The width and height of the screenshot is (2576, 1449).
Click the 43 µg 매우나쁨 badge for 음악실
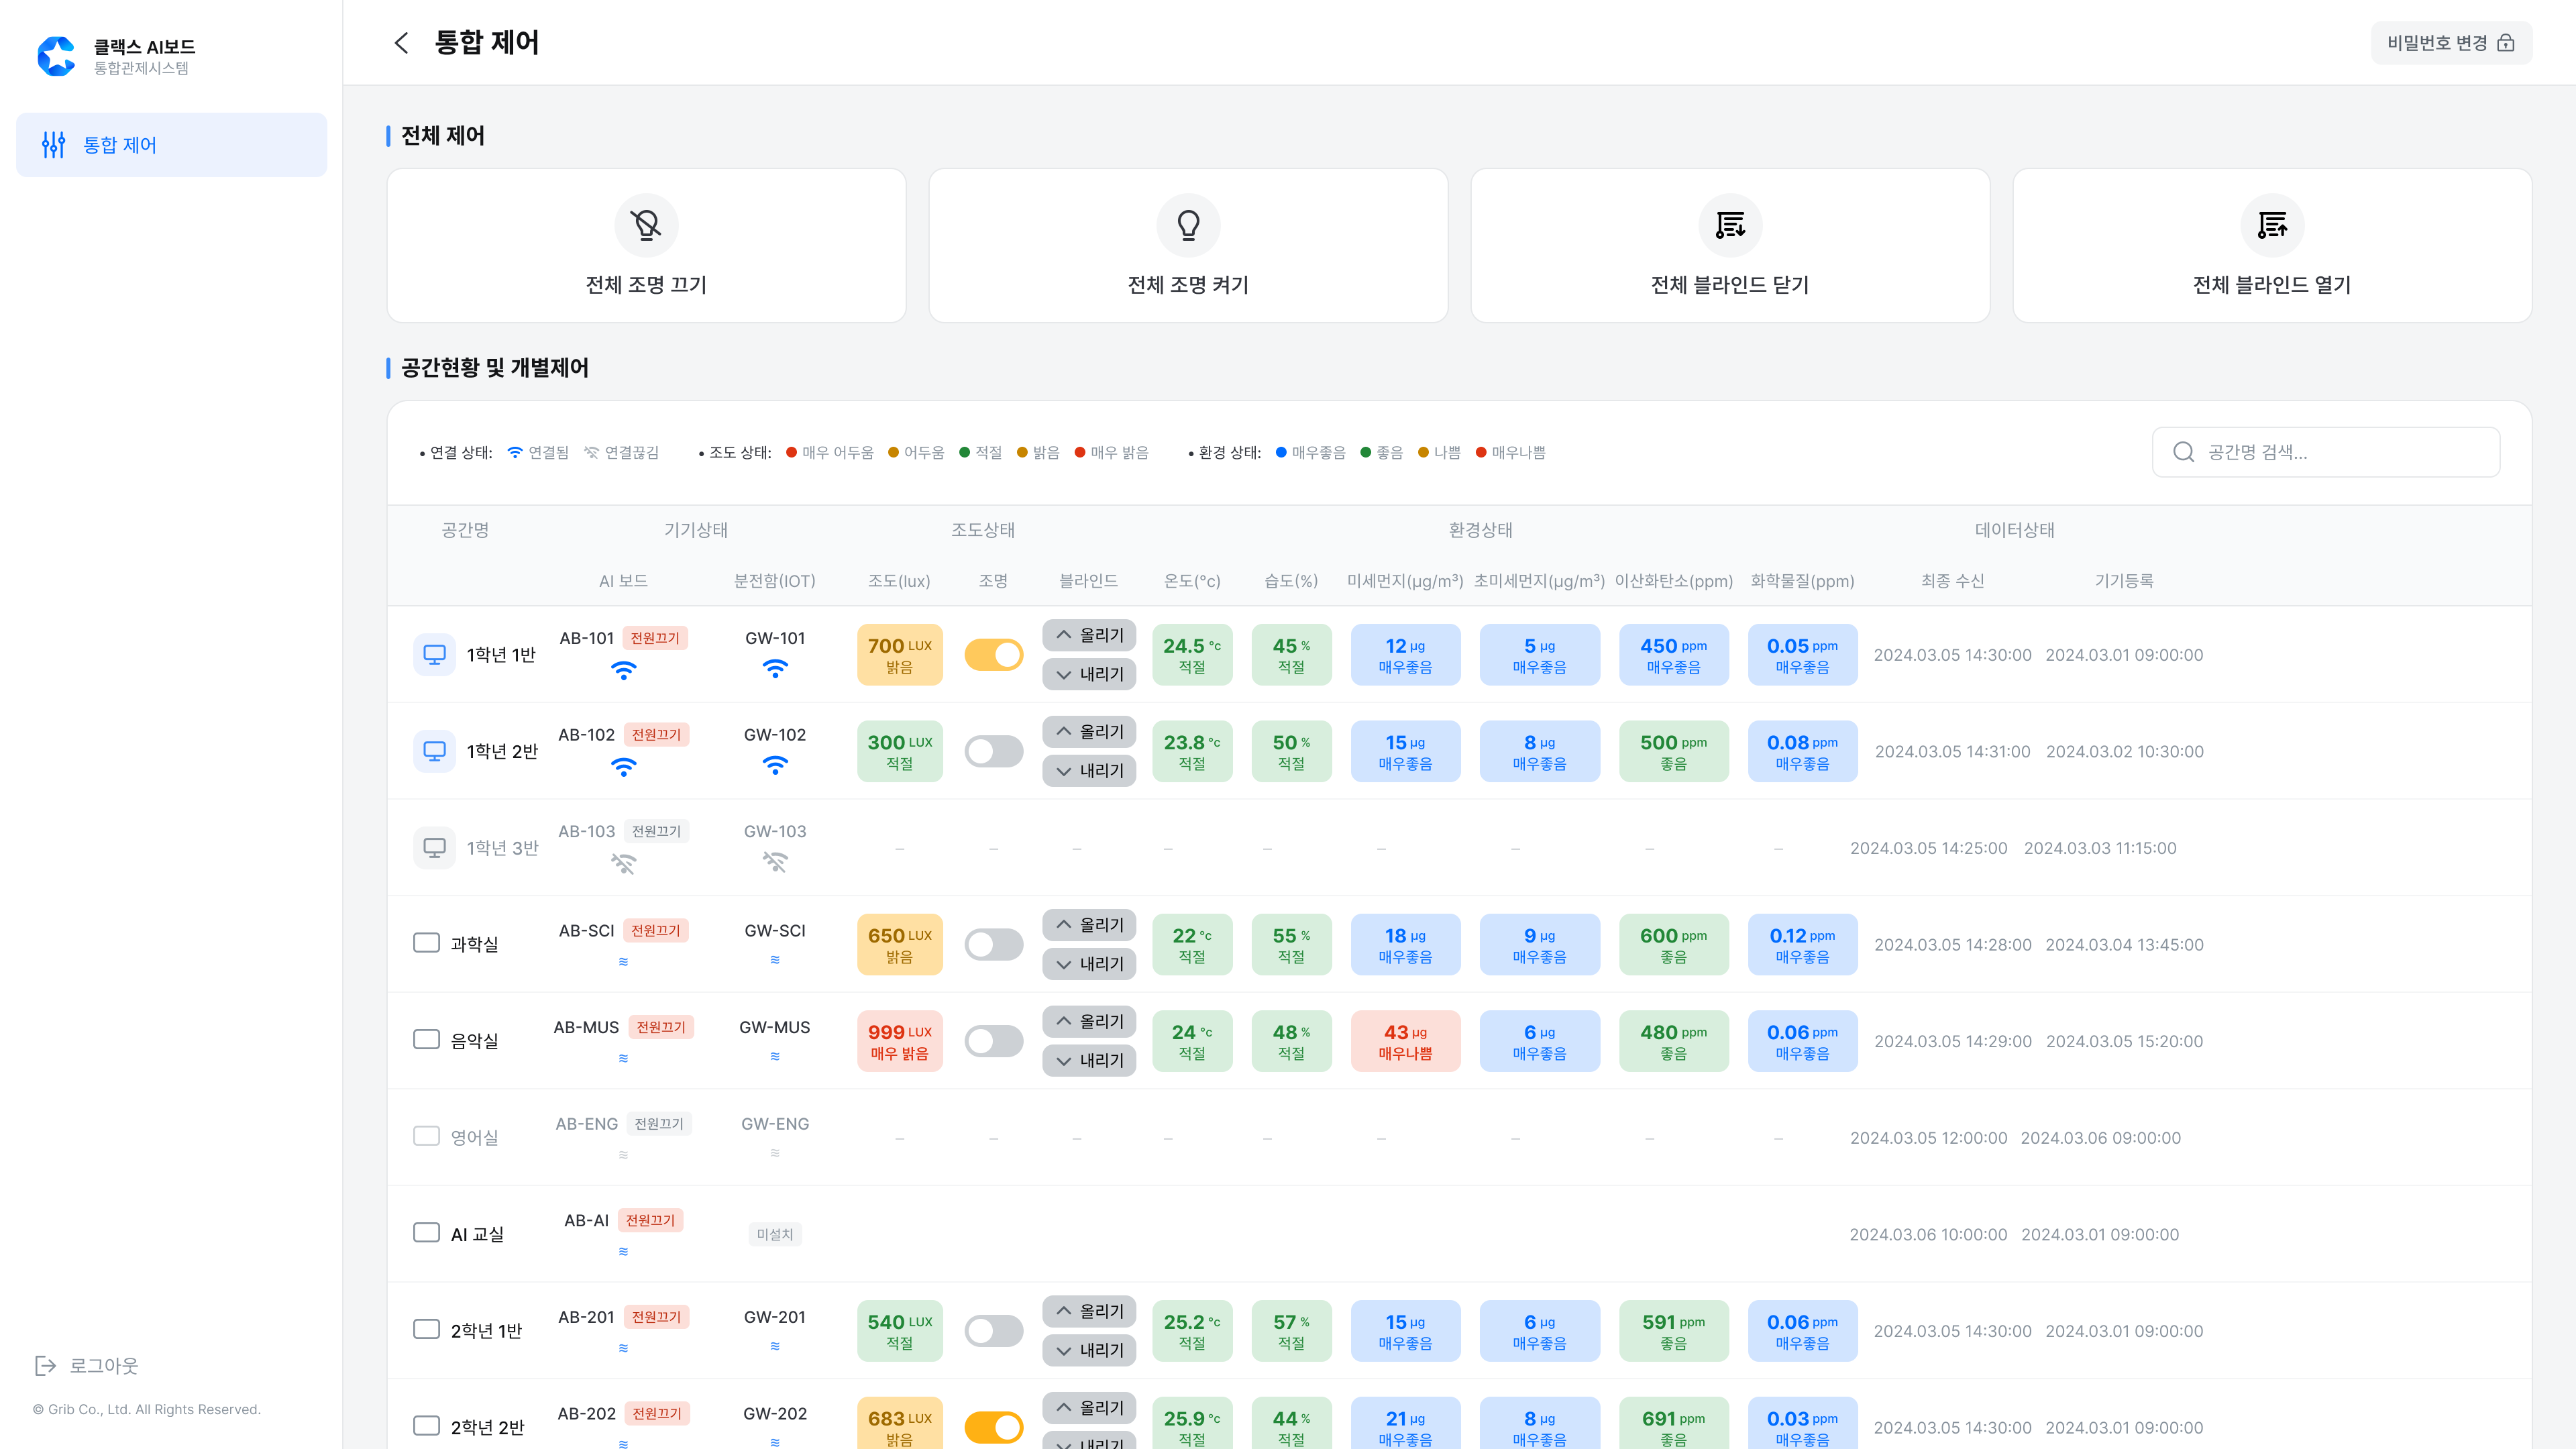[1405, 1041]
